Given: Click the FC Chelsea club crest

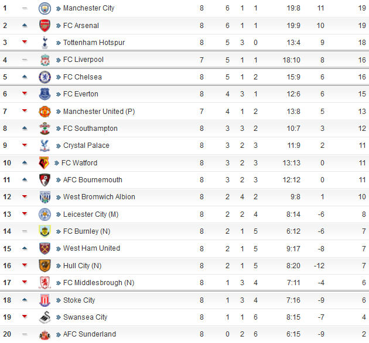Looking at the screenshot, I should pos(45,77).
